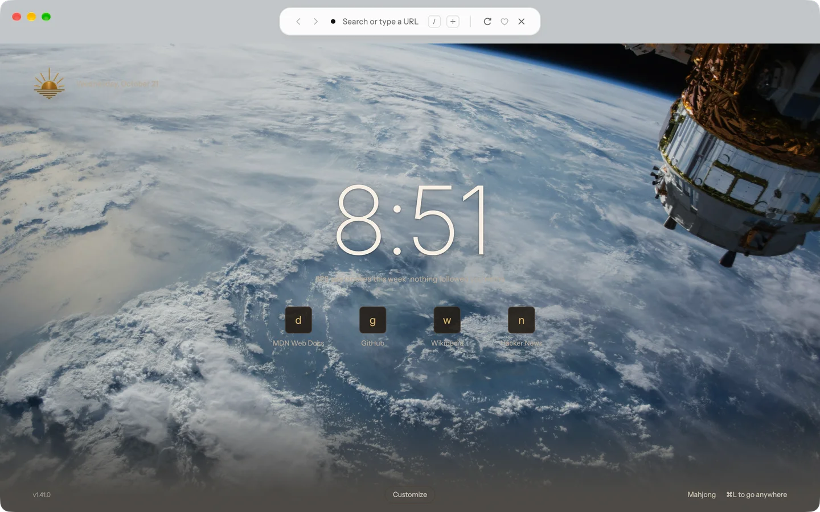Image resolution: width=820 pixels, height=512 pixels.
Task: Go back with the left arrow
Action: (x=298, y=22)
